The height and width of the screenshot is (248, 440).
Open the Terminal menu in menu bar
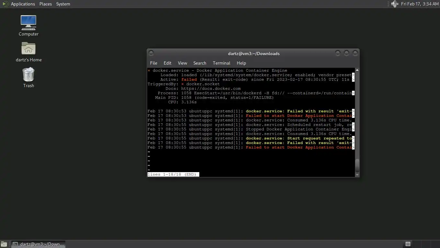(x=222, y=63)
